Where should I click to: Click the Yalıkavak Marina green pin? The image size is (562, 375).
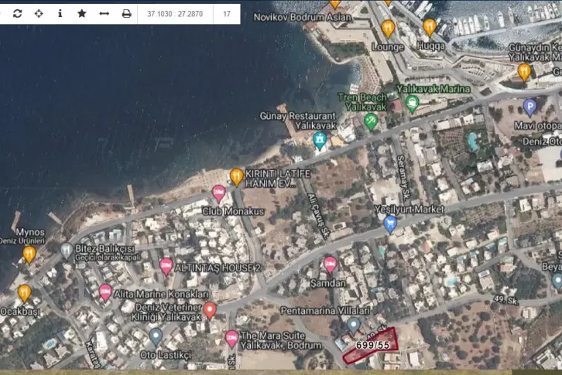(x=412, y=104)
